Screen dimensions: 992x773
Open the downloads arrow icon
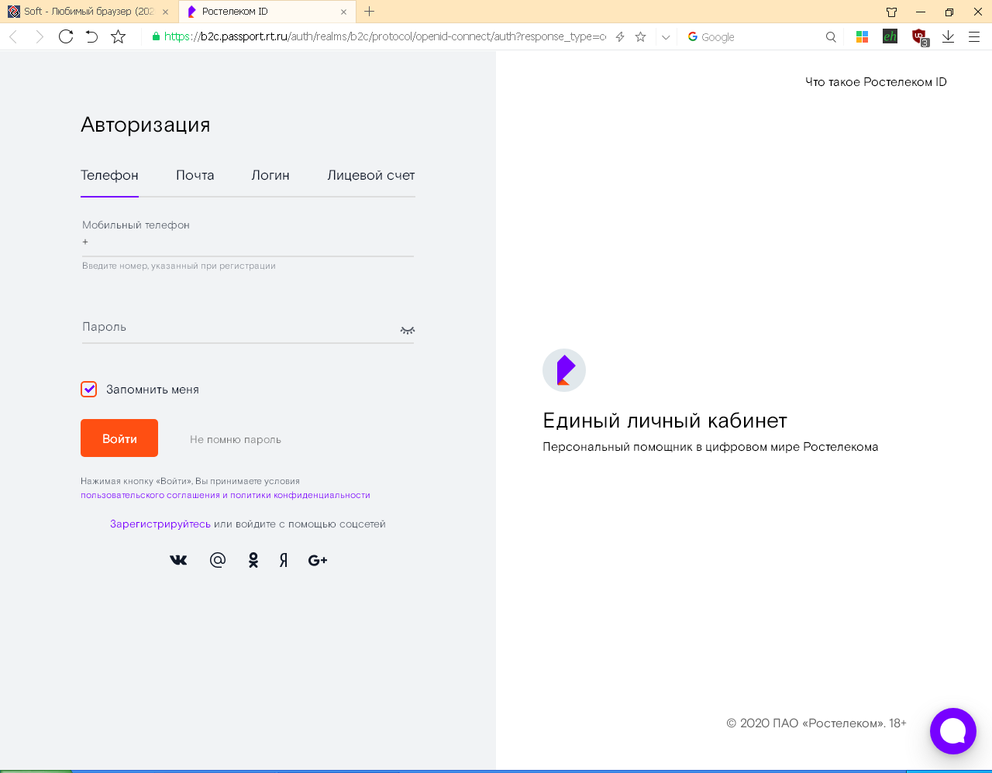coord(948,36)
